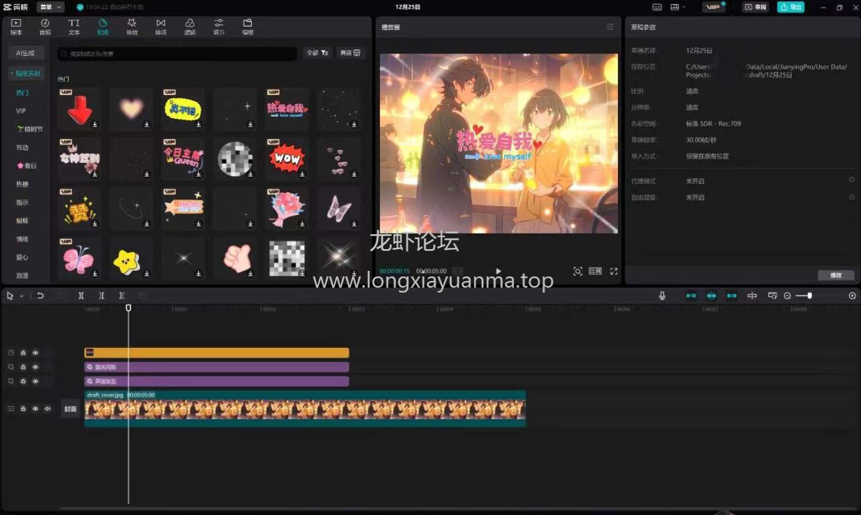
Task: Click the undo arrow in timeline toolbar
Action: [40, 296]
